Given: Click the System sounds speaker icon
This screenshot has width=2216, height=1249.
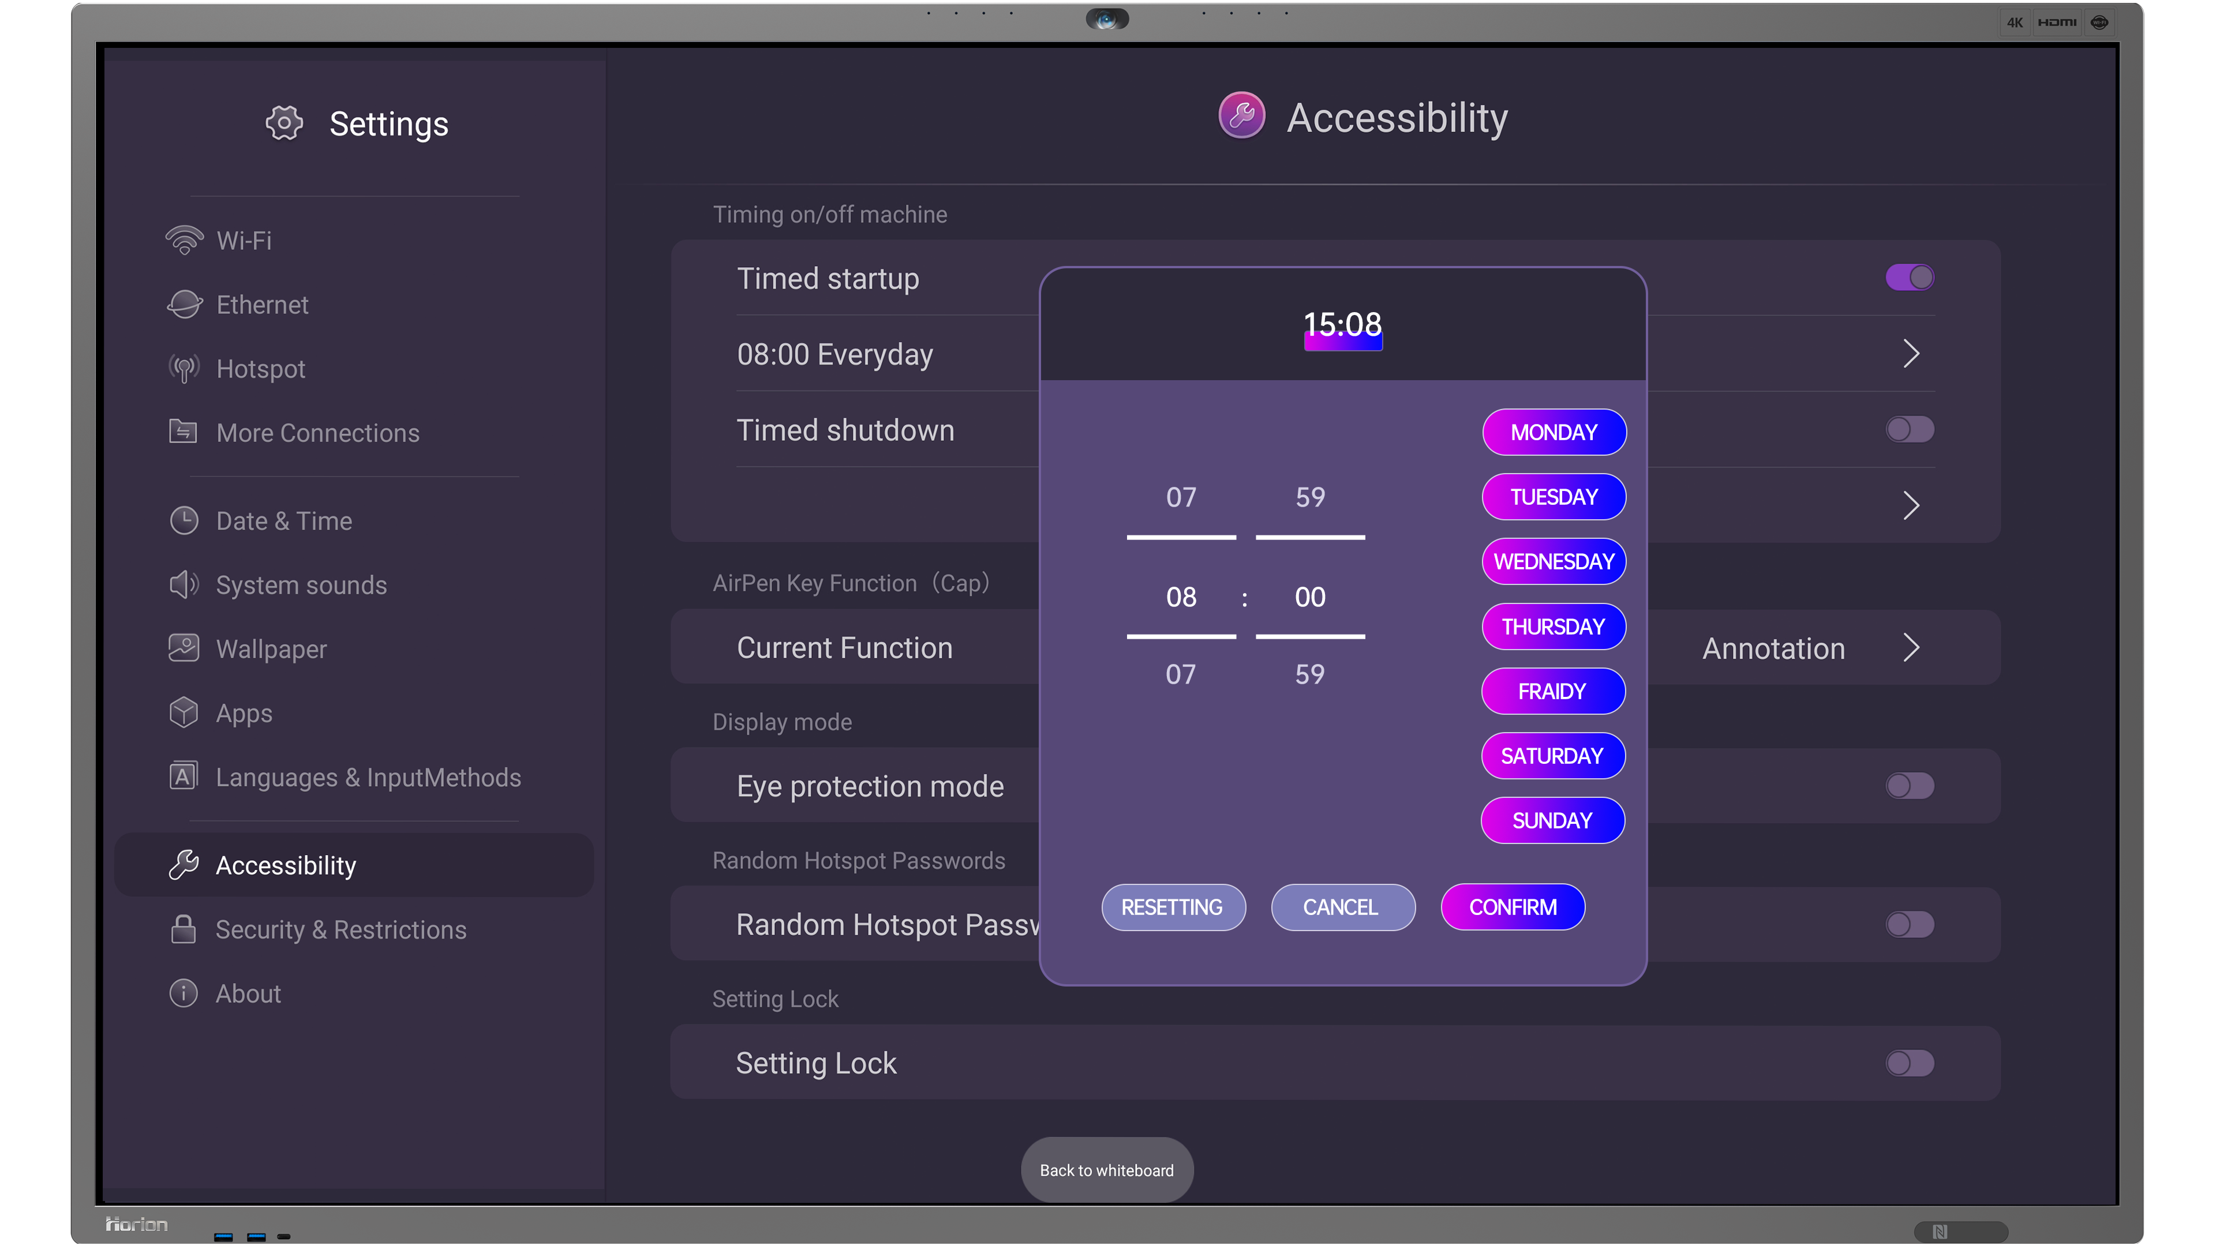Looking at the screenshot, I should click(x=184, y=585).
